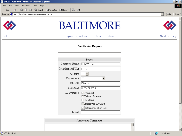Click the Forward arrow toolbar button
This screenshot has width=182, height=136.
[15, 10]
